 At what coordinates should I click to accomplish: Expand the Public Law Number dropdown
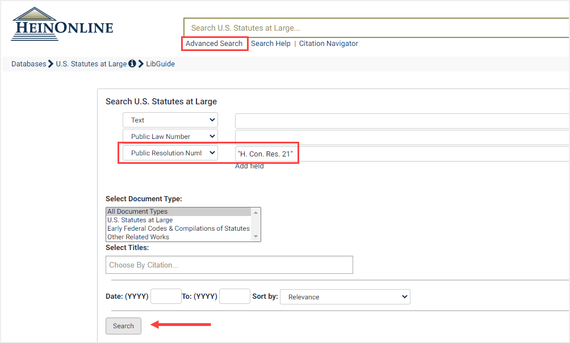[170, 137]
